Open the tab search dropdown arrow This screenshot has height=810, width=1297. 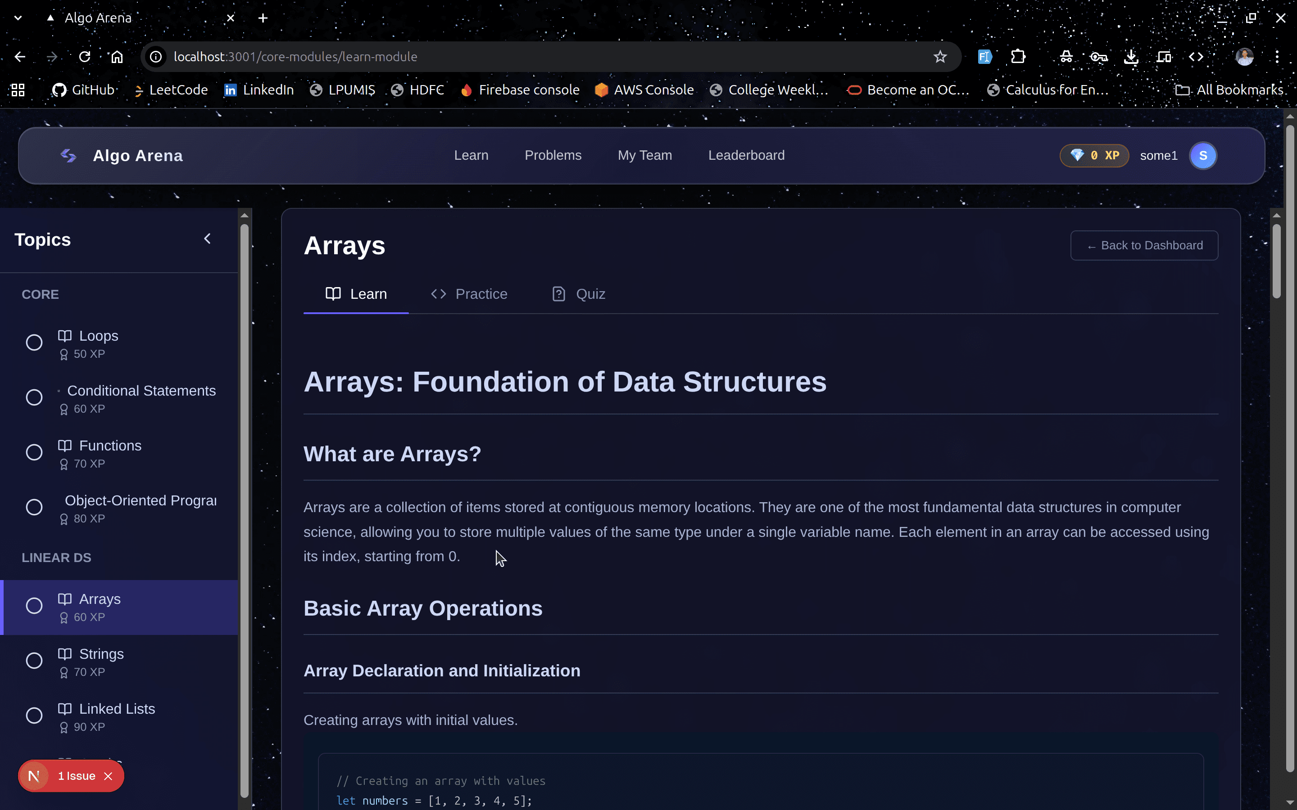(18, 18)
